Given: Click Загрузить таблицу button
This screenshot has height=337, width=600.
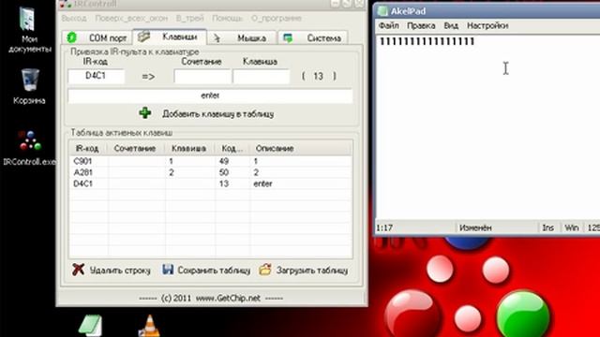Looking at the screenshot, I should tap(303, 270).
